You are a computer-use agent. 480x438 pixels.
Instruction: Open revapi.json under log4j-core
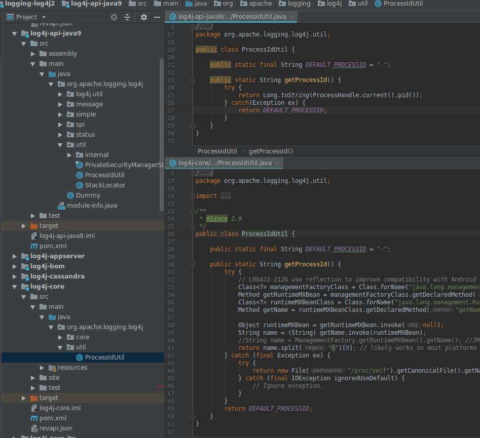(x=51, y=428)
